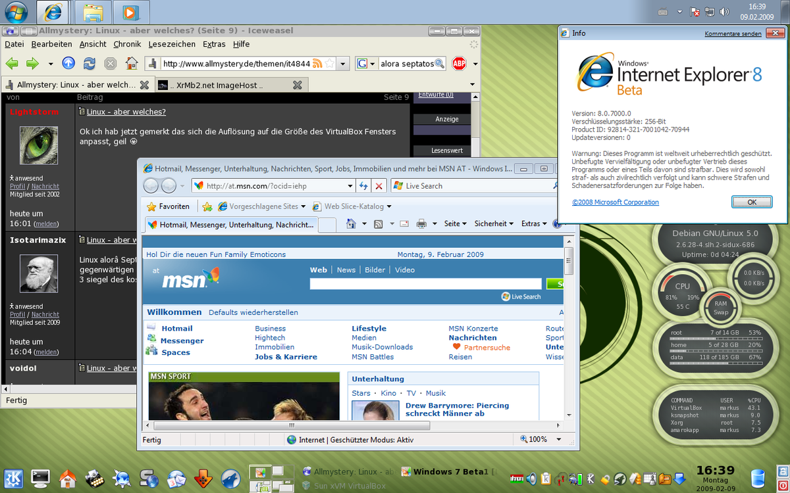Screen dimensions: 790x493
Task: Click the Kommentare senden link
Action: (733, 34)
